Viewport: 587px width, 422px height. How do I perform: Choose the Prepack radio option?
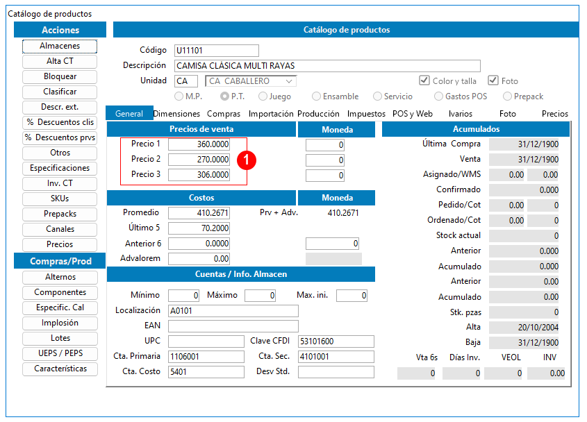pos(507,96)
